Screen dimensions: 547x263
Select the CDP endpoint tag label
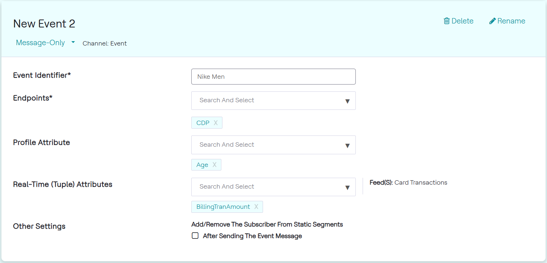203,123
